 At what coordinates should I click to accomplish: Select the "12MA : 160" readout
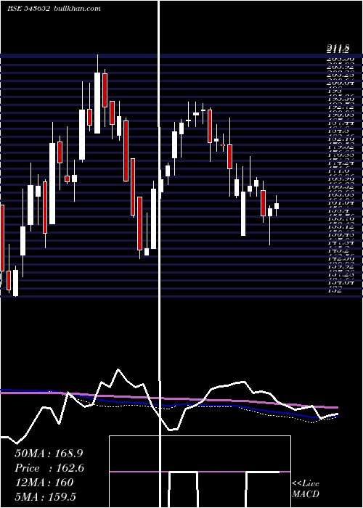coord(44,483)
